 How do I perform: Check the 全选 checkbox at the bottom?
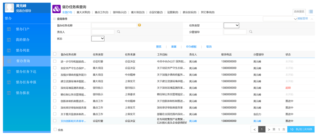coord(56,129)
